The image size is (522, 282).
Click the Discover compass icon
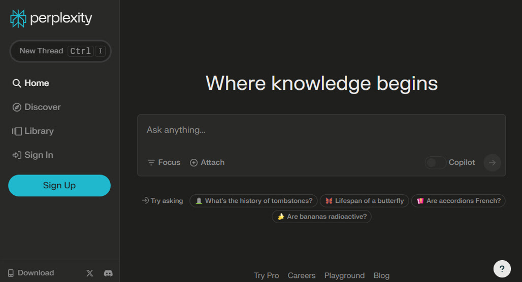click(17, 107)
